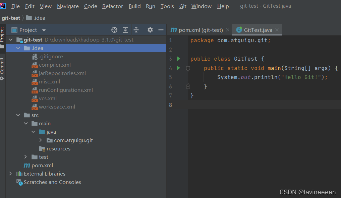This screenshot has width=341, height=198.
Task: Click the .idea folder icon in breadcrumb bar
Action: point(29,18)
